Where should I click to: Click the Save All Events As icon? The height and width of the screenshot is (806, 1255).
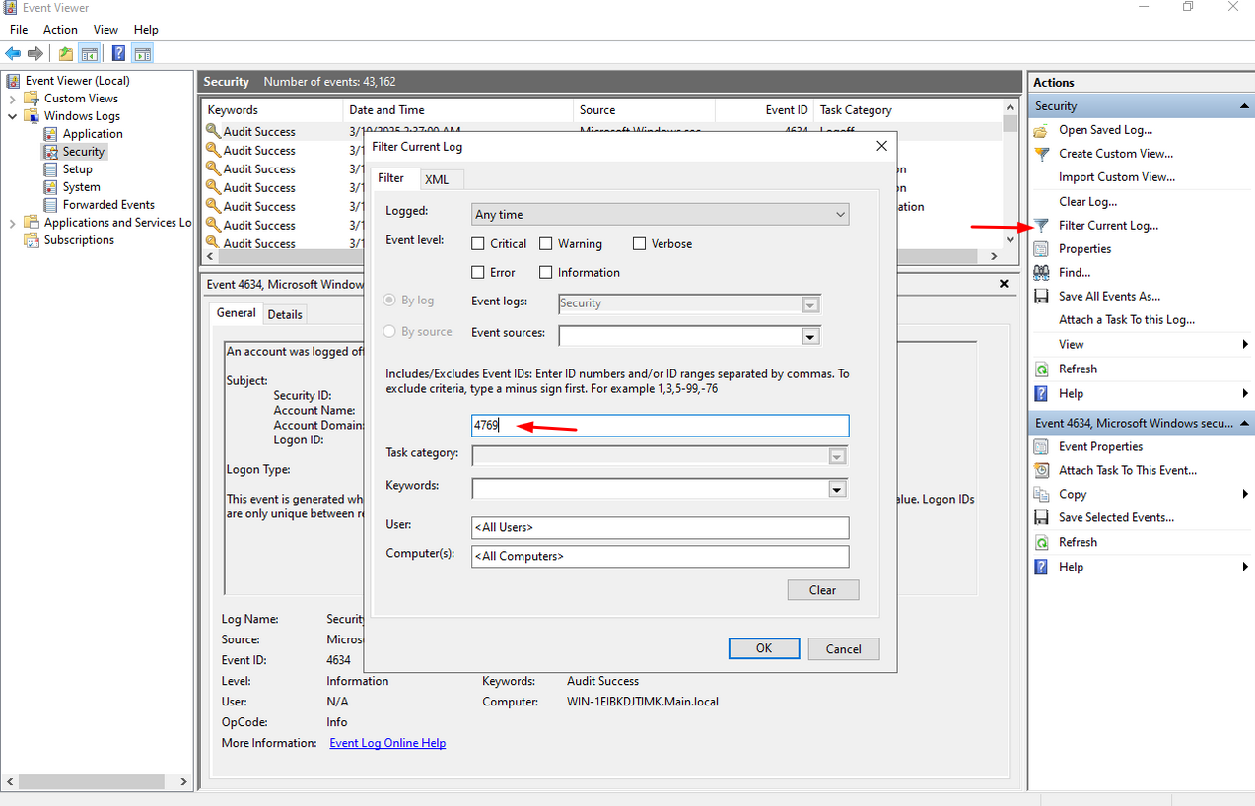click(x=1041, y=297)
